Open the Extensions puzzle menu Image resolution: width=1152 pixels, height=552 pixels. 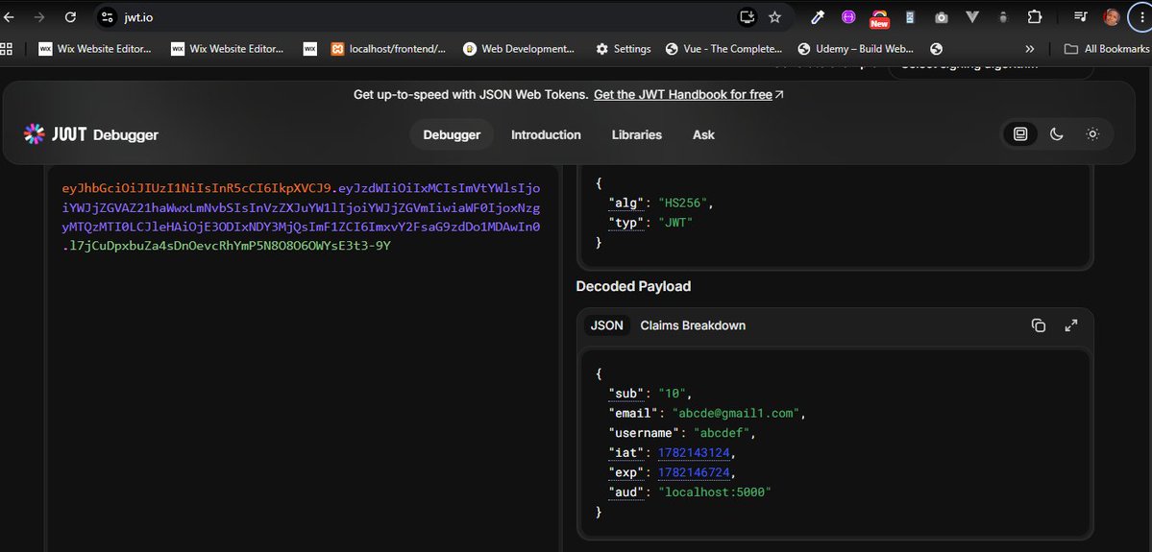(1035, 17)
